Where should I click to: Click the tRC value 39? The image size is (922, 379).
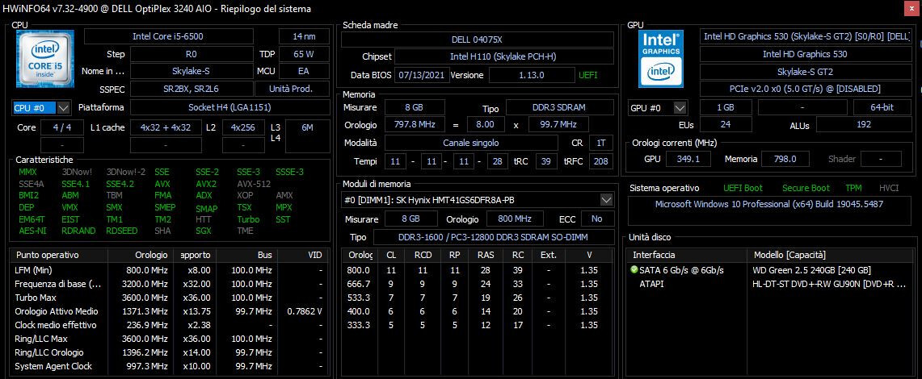click(x=546, y=160)
